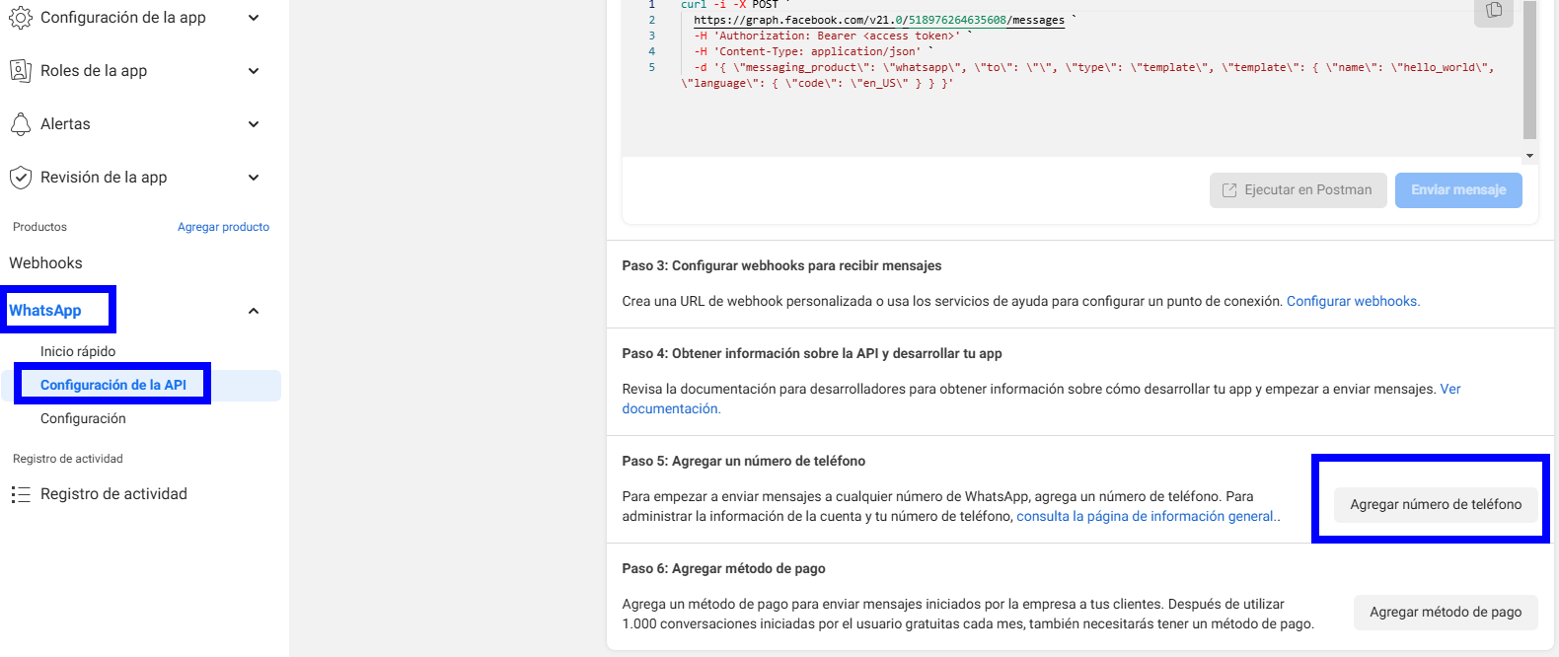This screenshot has width=1559, height=657.
Task: Click the Revisión de la app shield icon
Action: (x=21, y=178)
